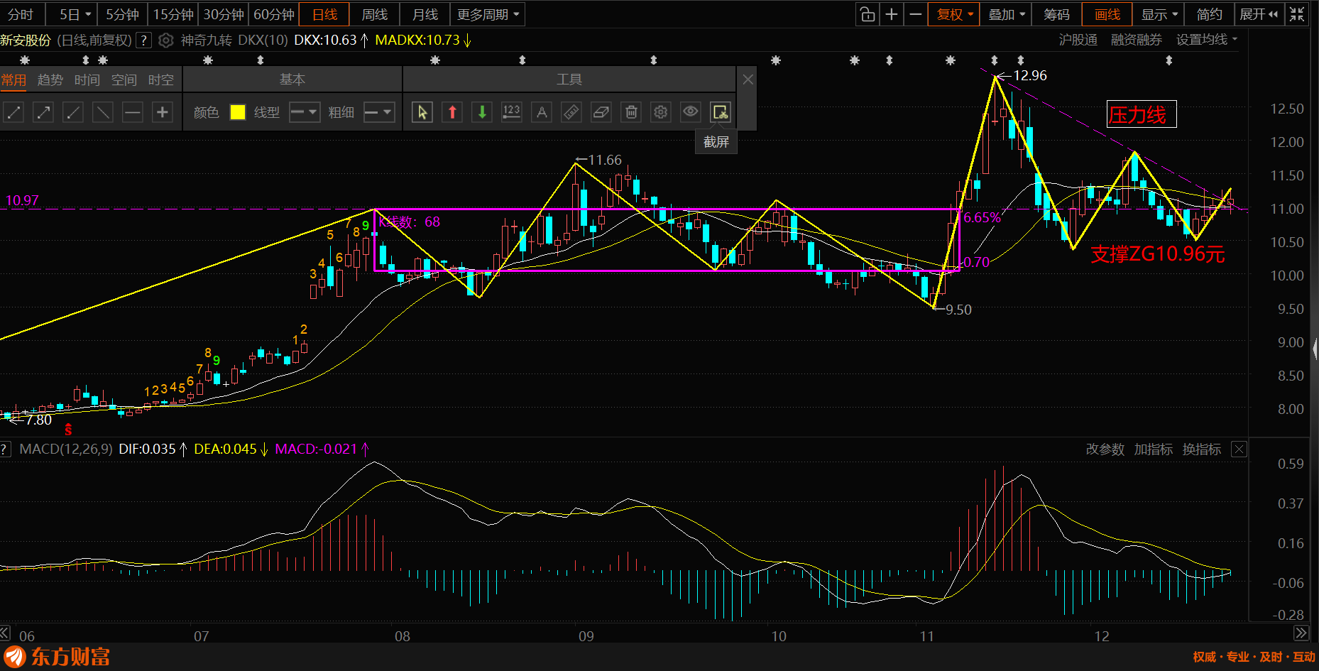Click the trash can delete drawings icon

(x=631, y=112)
